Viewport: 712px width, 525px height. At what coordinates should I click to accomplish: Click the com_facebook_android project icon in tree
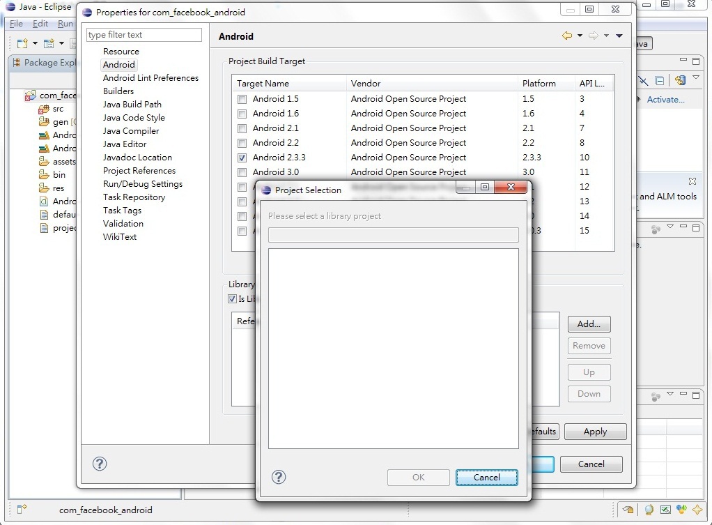click(31, 96)
